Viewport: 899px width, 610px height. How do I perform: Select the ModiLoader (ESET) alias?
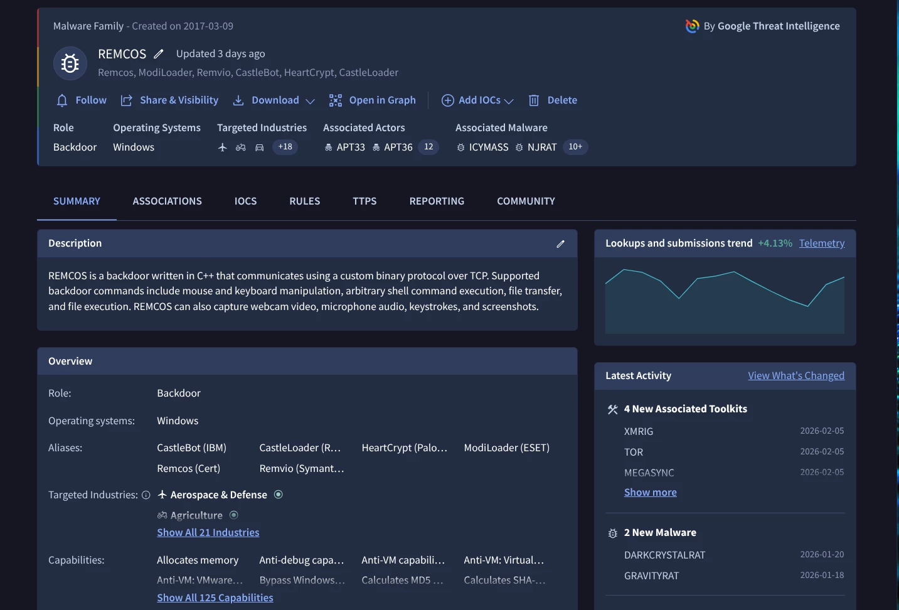(507, 448)
